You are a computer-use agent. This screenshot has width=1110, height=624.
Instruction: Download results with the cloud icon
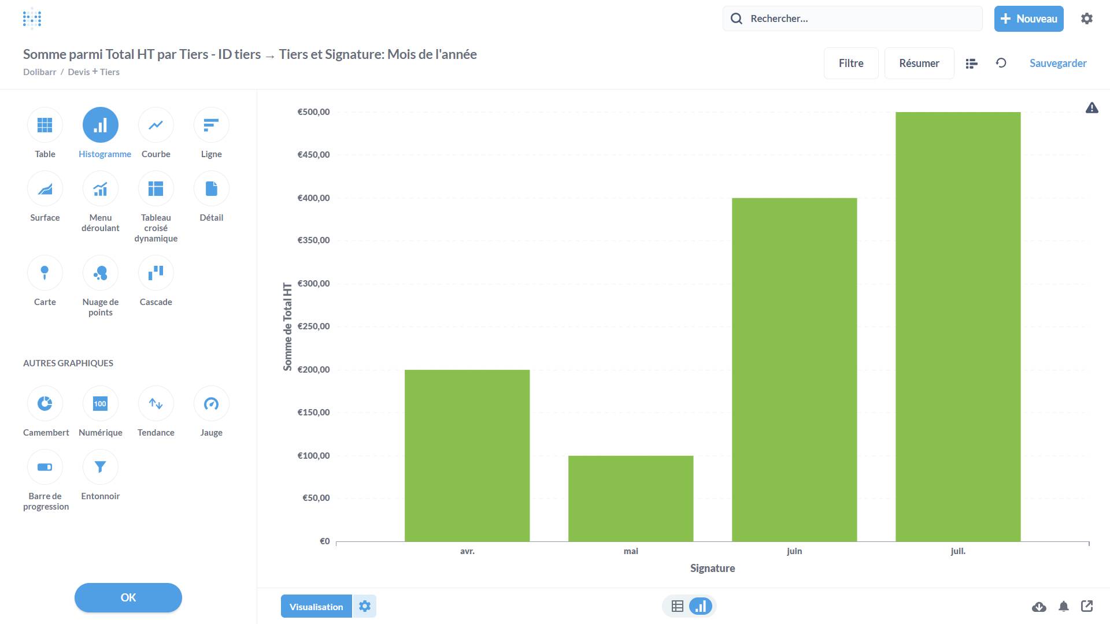point(1039,607)
